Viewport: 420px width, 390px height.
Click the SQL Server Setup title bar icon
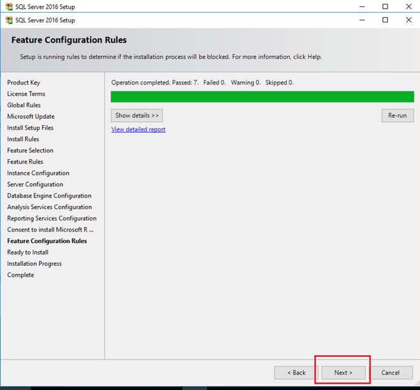(9, 20)
